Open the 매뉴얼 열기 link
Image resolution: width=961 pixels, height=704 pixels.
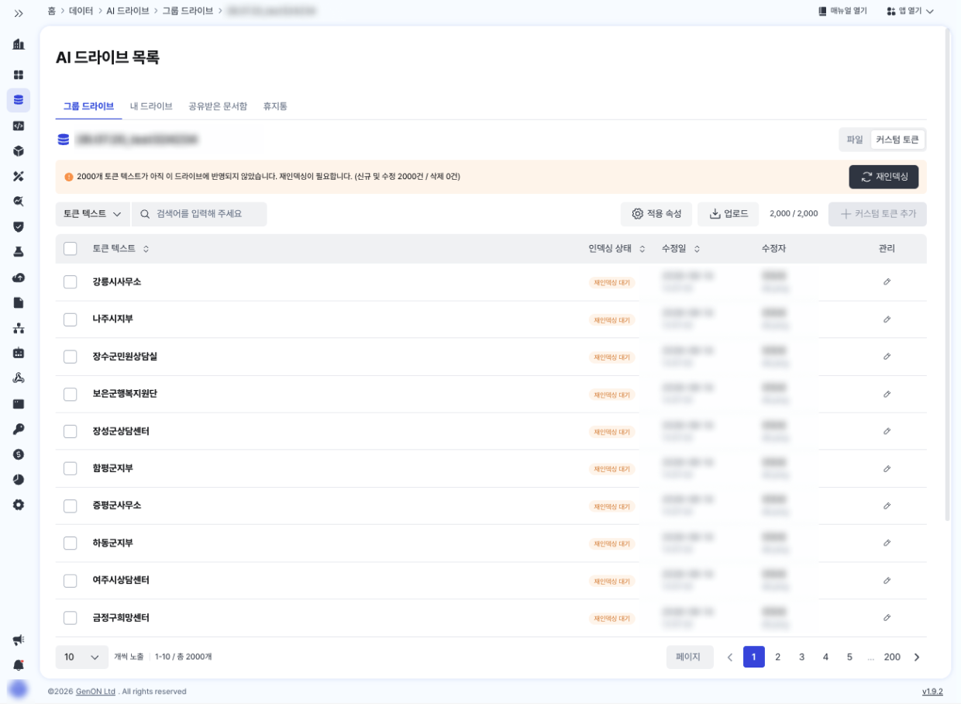[x=842, y=11]
